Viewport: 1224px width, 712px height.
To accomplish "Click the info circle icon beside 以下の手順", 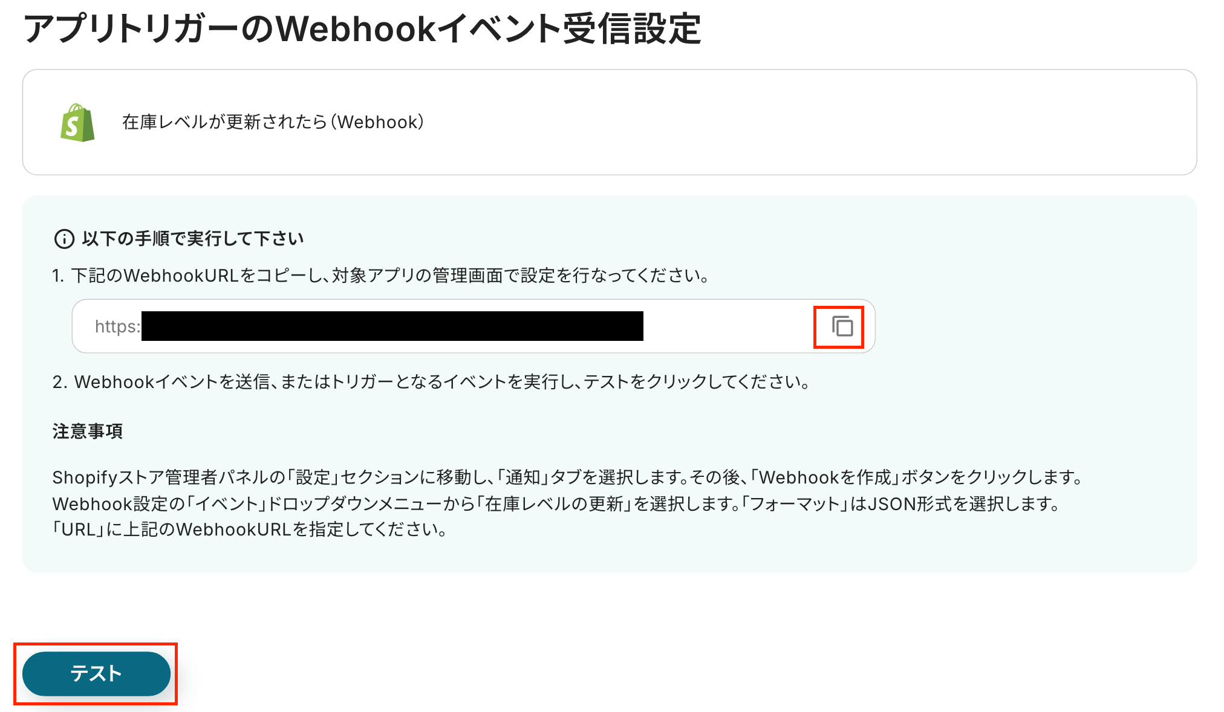I will [64, 239].
